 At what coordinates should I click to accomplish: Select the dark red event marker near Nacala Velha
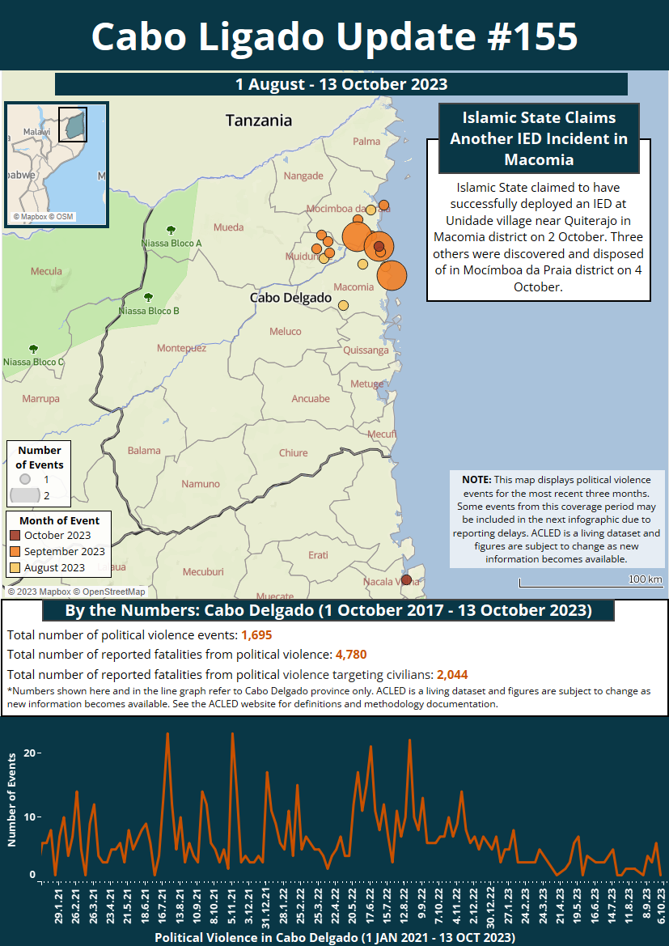[406, 579]
